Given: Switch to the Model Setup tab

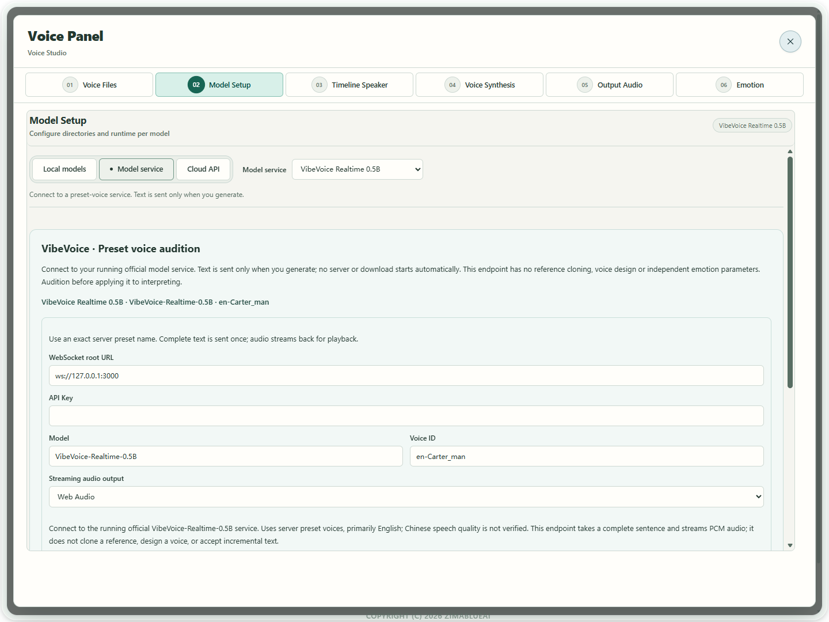Looking at the screenshot, I should (x=219, y=85).
